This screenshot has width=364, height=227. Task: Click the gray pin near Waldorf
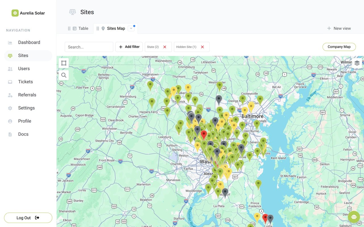click(225, 193)
